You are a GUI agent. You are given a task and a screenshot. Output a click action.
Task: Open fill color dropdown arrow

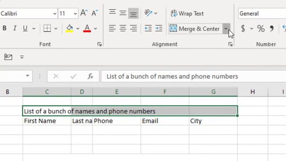click(78, 29)
